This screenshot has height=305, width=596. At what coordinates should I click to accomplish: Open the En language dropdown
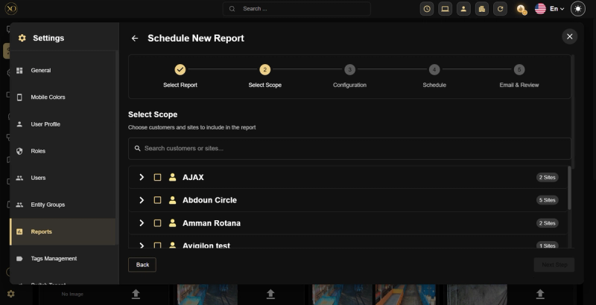coord(557,9)
